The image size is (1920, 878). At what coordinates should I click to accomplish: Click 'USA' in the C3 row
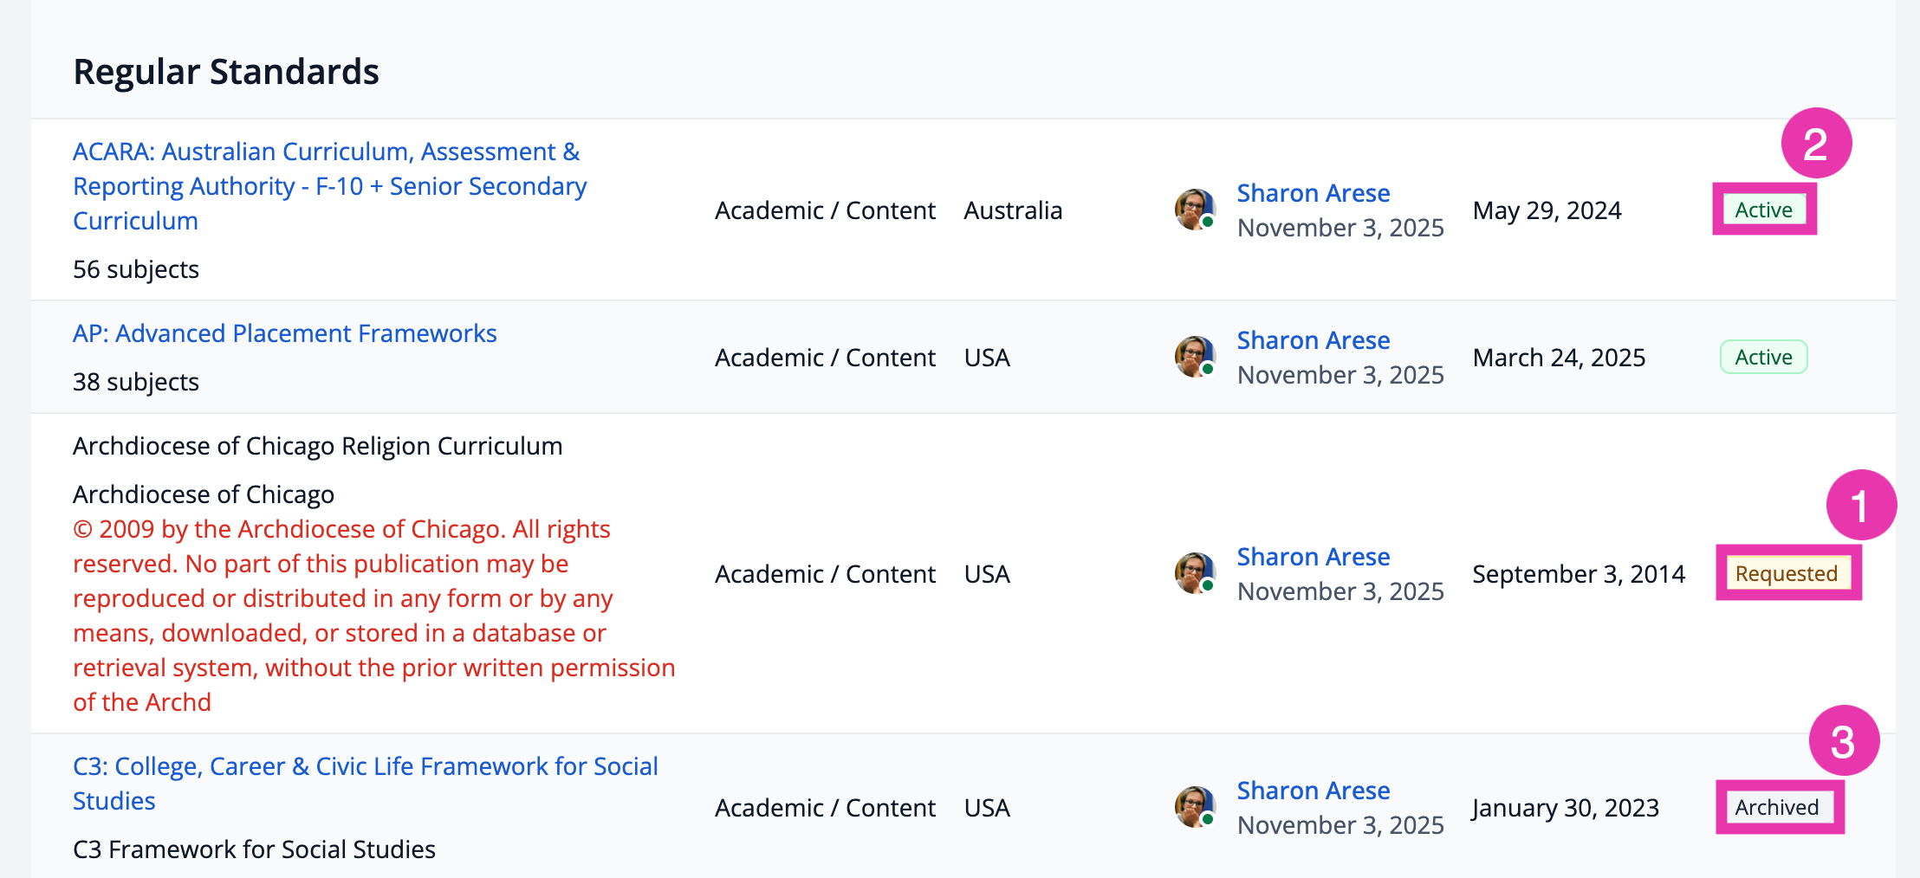[x=987, y=808]
